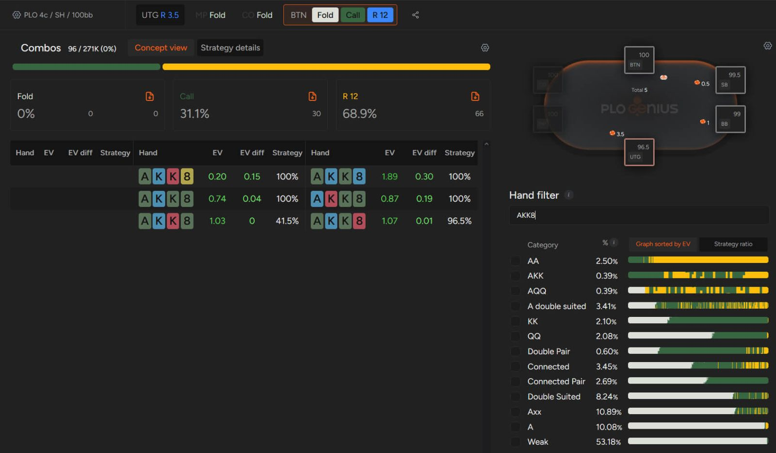Click the Hand filter text field

coord(638,215)
